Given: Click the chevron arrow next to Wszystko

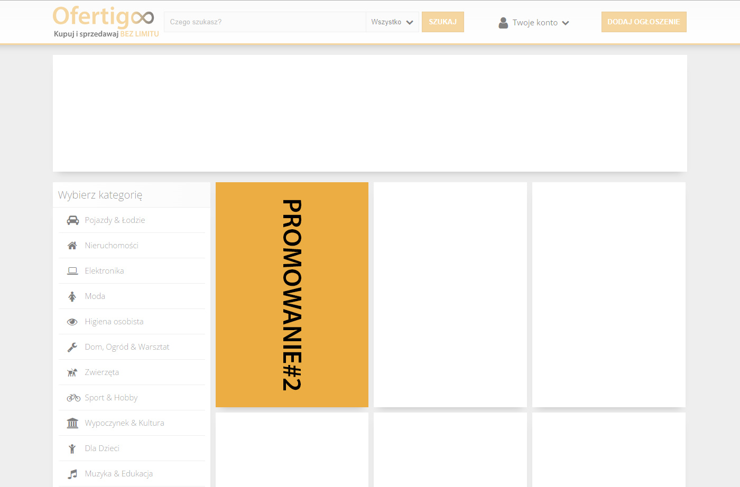Looking at the screenshot, I should tap(410, 23).
